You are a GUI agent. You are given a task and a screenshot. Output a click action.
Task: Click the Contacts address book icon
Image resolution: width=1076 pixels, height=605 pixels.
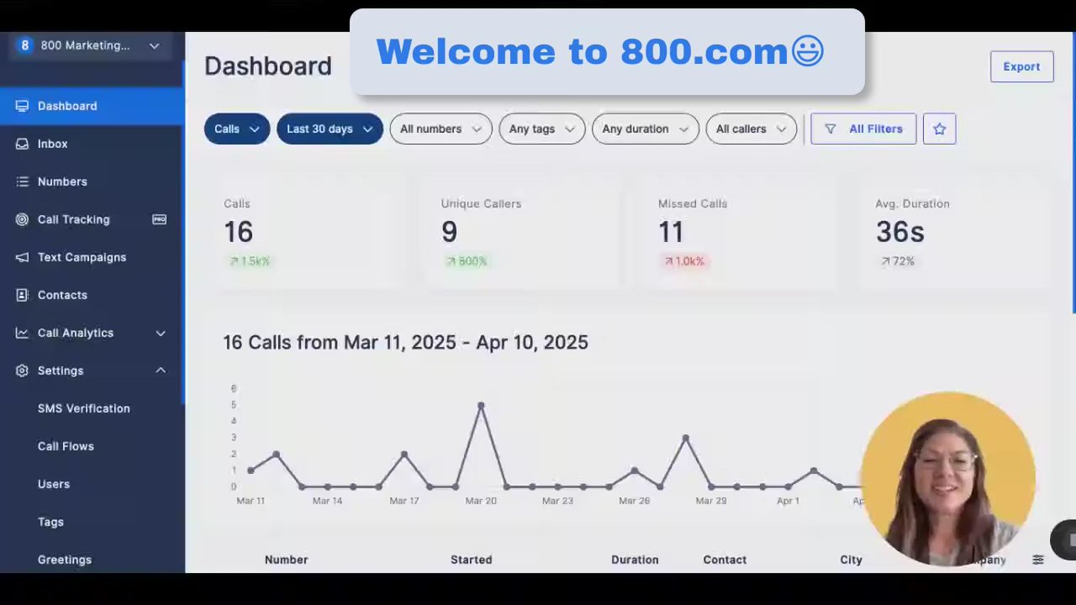[22, 295]
